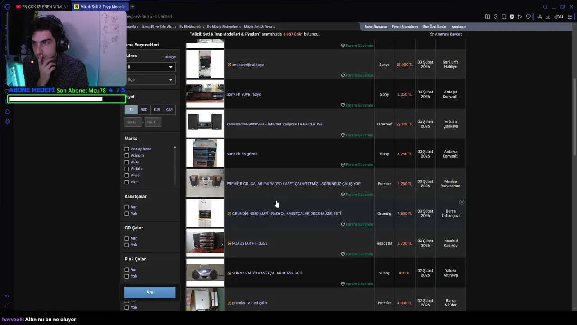Click star badge beside ROADSTAR HIF 8551
The height and width of the screenshot is (325, 577).
(229, 243)
